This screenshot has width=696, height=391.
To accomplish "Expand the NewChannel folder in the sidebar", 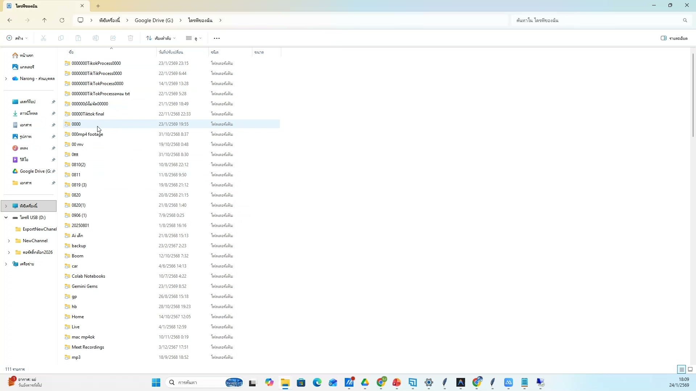I will (9, 241).
